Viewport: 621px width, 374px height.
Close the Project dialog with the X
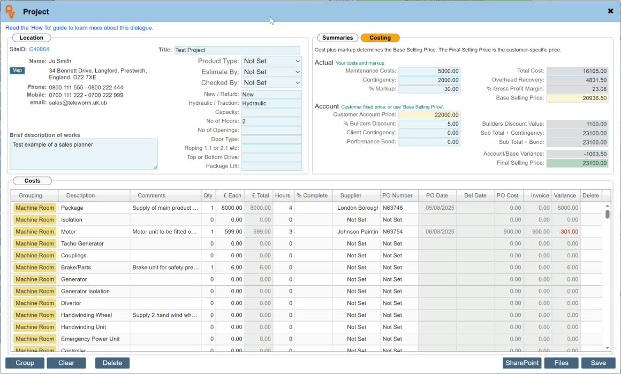(x=610, y=11)
